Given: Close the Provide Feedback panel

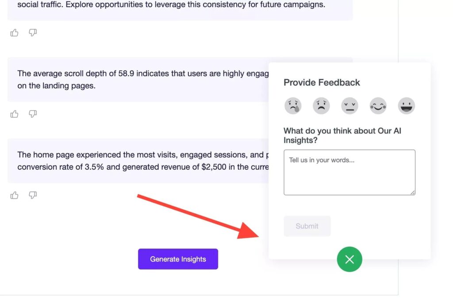Looking at the screenshot, I should [349, 259].
